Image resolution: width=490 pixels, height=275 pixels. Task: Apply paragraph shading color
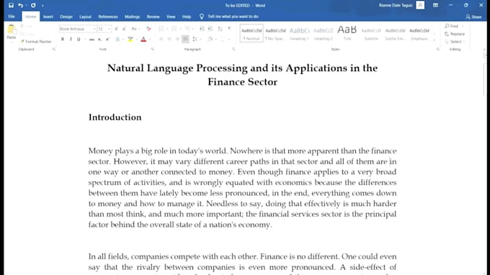coord(210,39)
